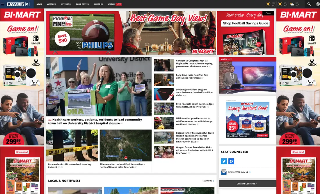Open the Chime In menu item
Screen dimensions: 320x194
tap(98, 4)
